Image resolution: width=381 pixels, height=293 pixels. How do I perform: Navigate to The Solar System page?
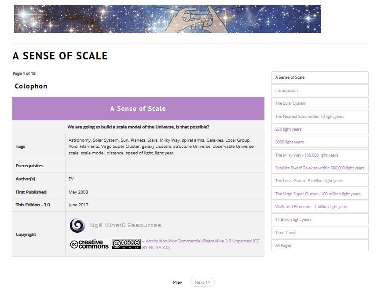click(291, 103)
